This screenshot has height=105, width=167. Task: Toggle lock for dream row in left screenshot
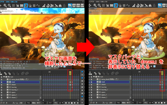point(2,85)
